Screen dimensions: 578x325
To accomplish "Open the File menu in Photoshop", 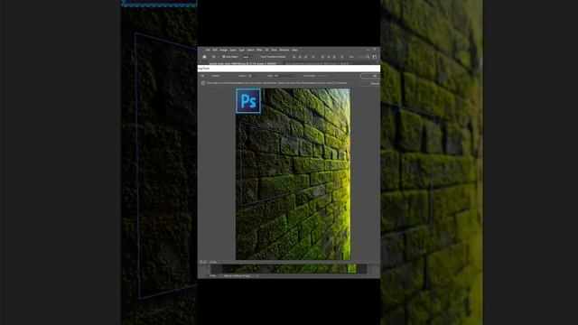I will coord(208,50).
